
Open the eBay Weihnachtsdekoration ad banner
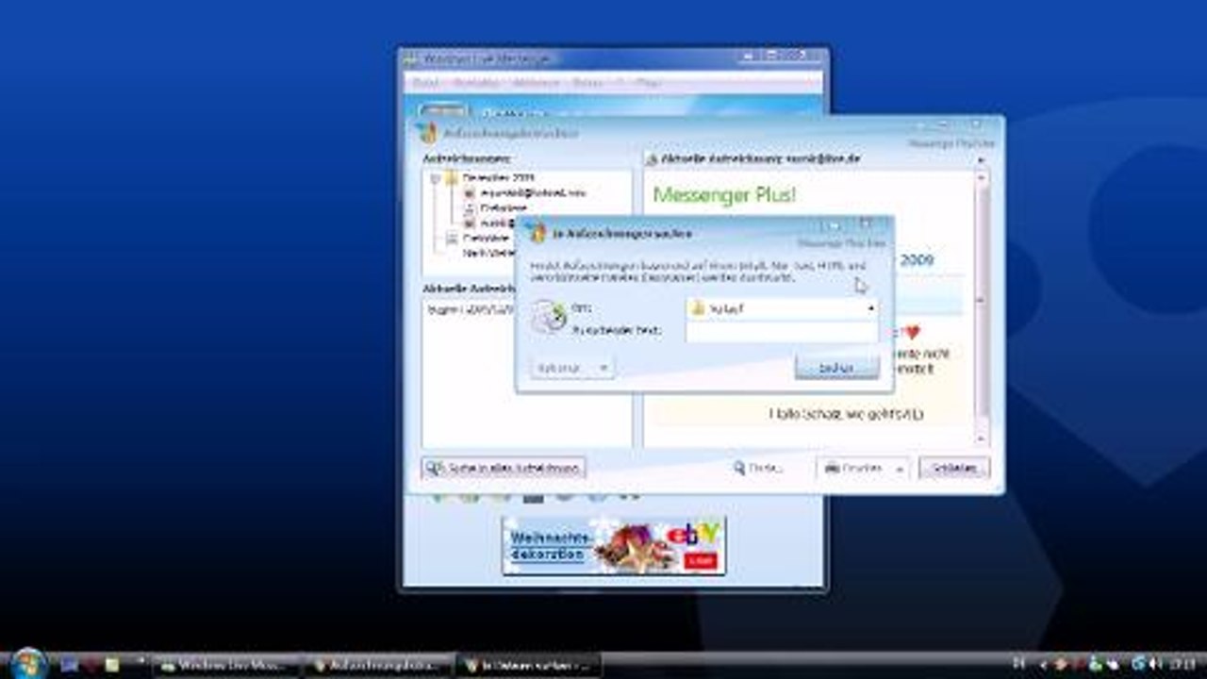[x=614, y=545]
